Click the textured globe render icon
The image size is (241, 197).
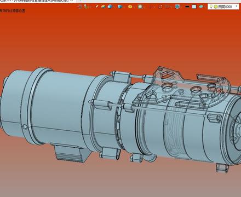(x=177, y=7)
